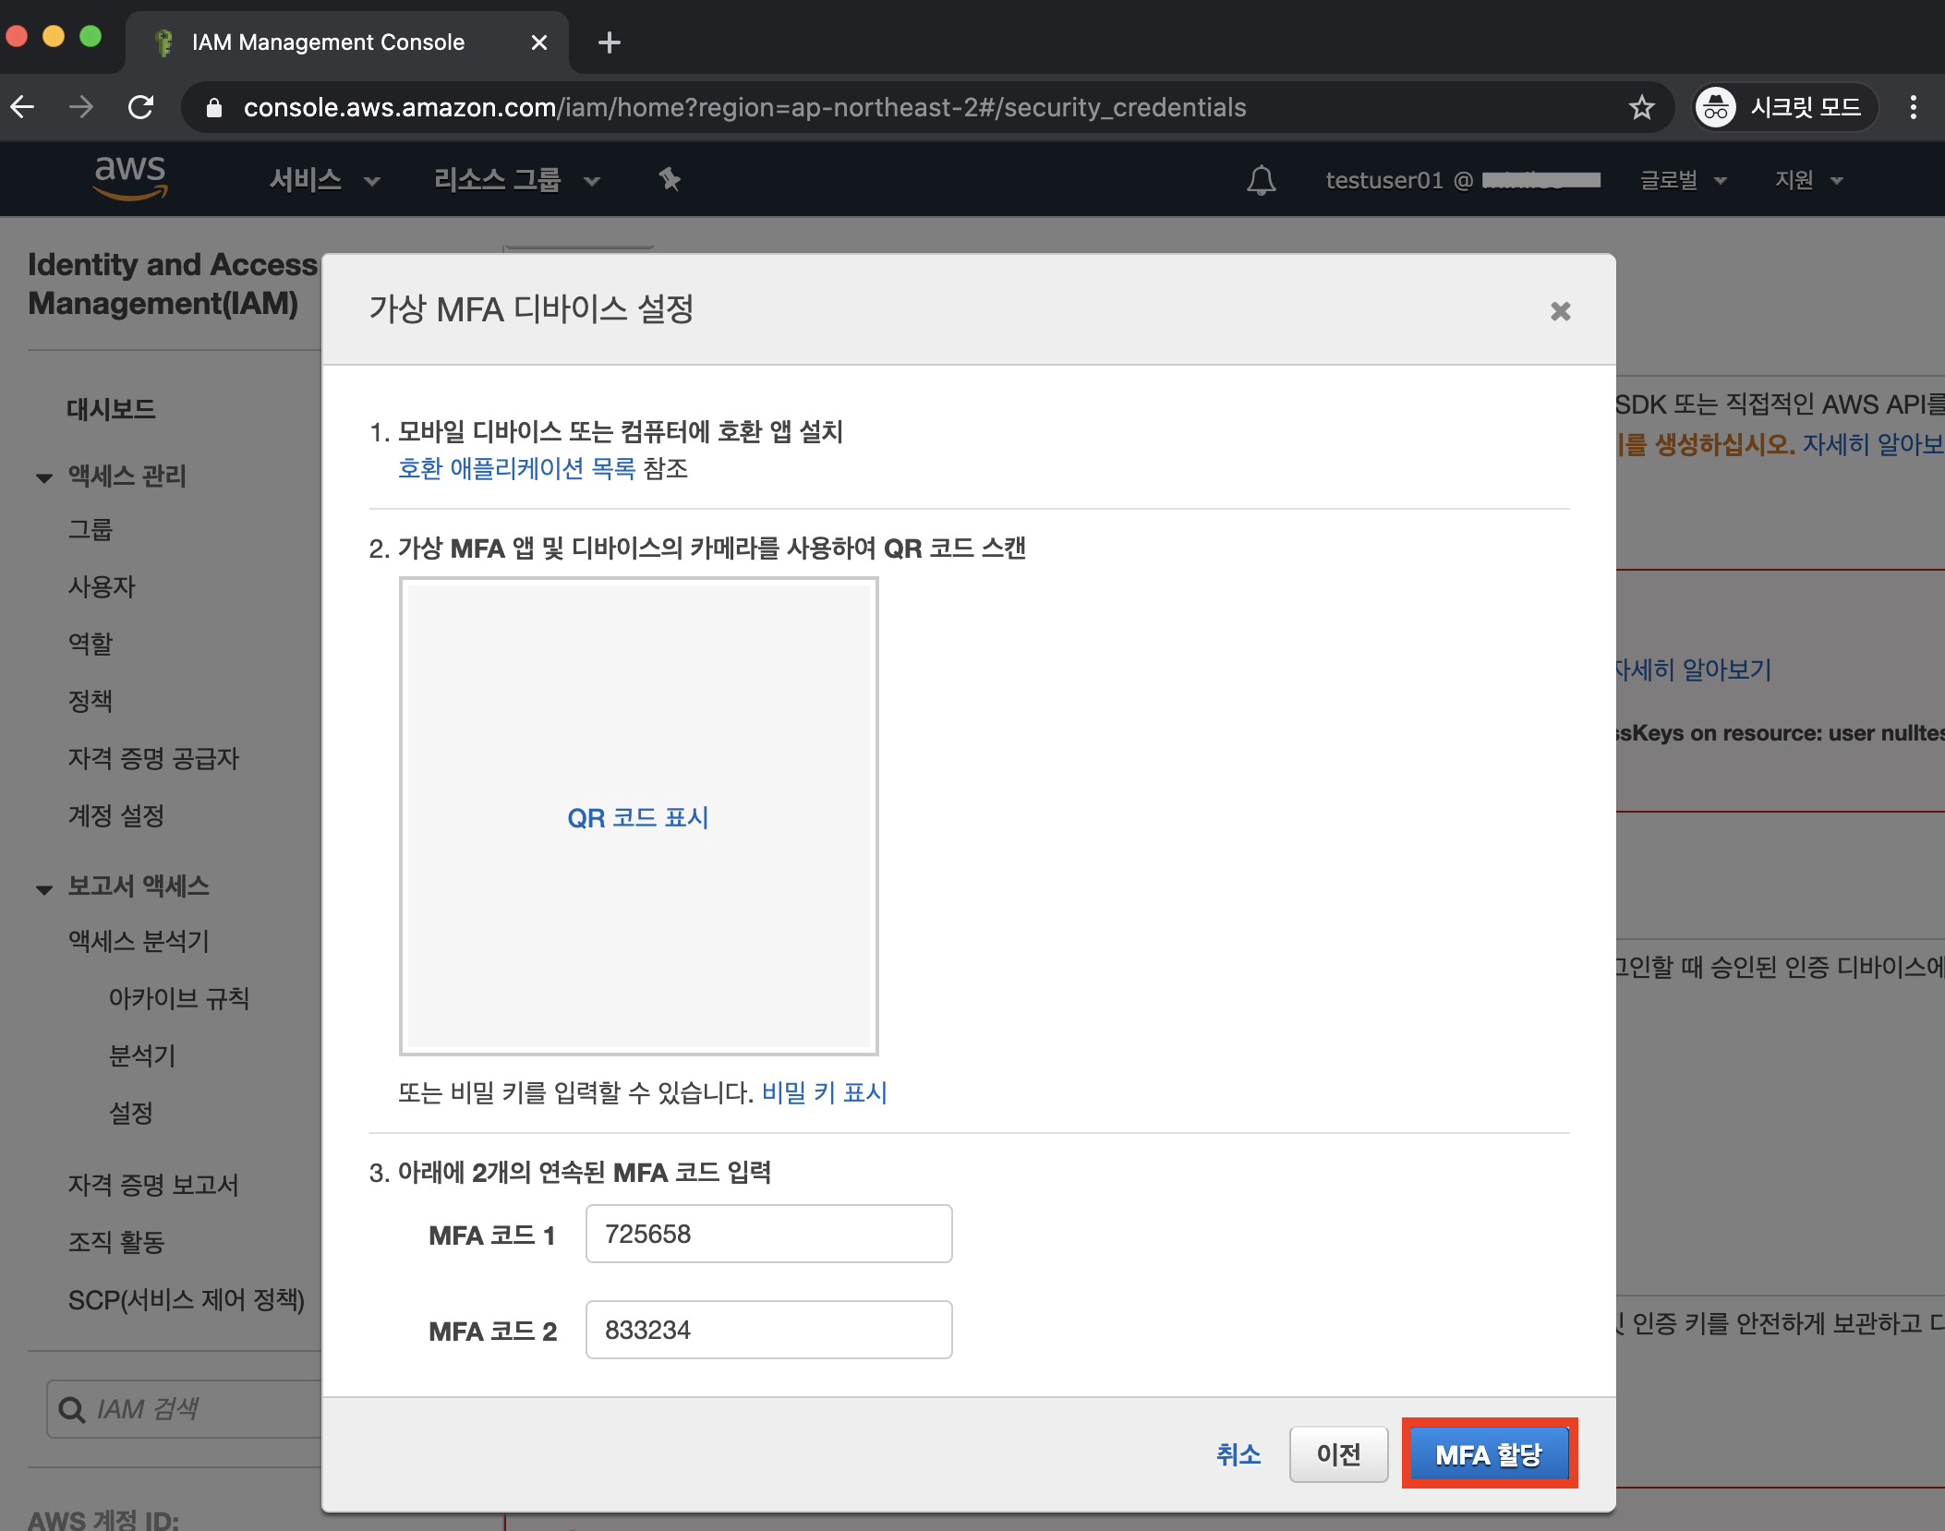Click the notification bell icon
This screenshot has width=1945, height=1531.
tap(1261, 180)
